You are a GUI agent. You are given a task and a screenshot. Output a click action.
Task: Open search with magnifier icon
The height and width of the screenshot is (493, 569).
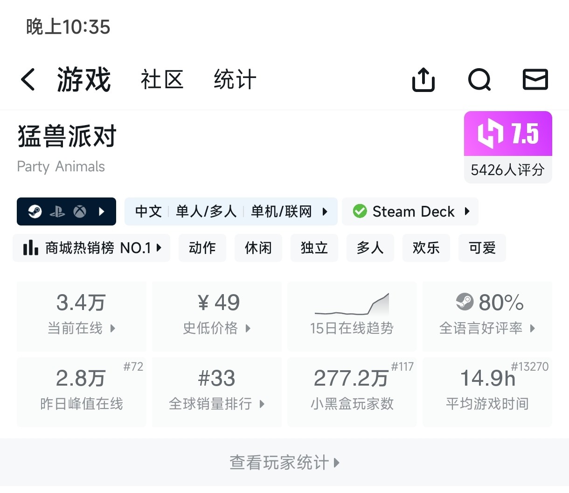479,79
